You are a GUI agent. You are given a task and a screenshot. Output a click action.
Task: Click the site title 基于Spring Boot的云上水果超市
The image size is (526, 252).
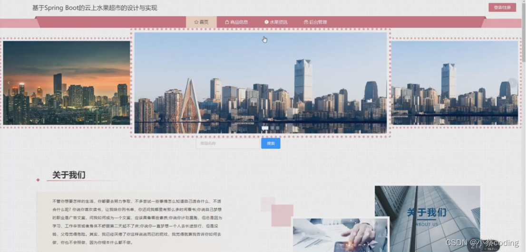pos(95,8)
